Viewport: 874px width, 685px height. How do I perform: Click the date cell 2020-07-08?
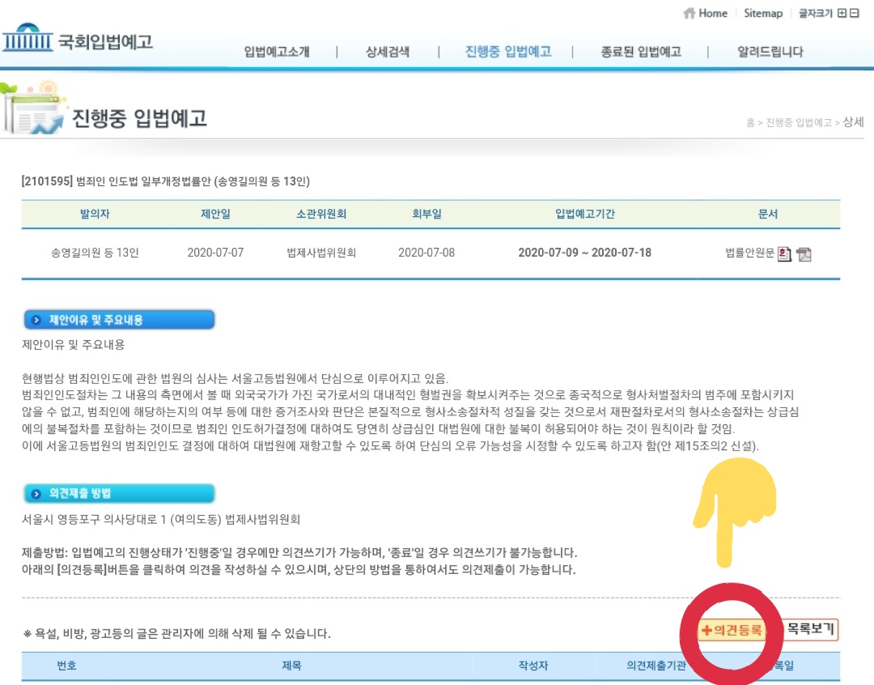pyautogui.click(x=426, y=253)
